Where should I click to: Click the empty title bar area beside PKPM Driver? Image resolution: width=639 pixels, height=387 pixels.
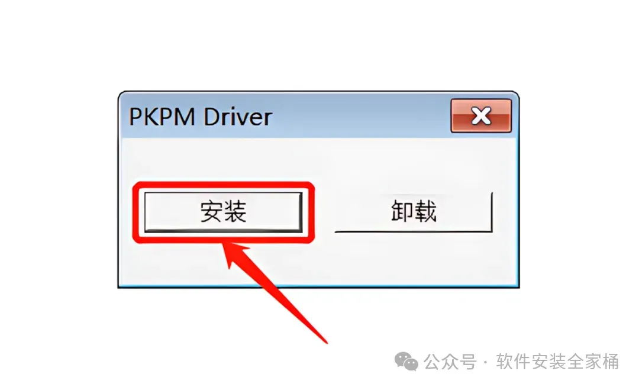point(361,117)
